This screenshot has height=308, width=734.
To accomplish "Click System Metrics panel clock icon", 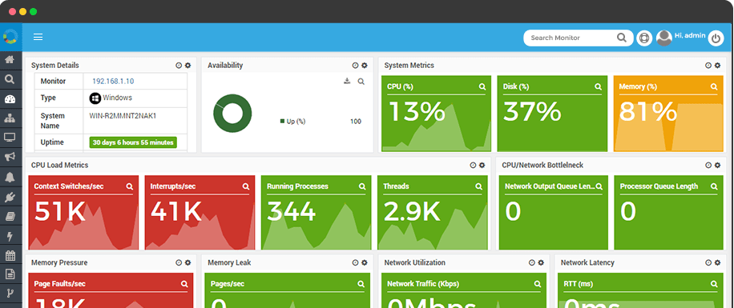I will 708,66.
